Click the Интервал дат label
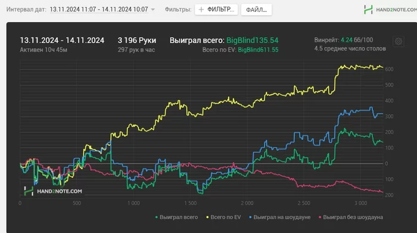417x233 pixels. [x=26, y=10]
